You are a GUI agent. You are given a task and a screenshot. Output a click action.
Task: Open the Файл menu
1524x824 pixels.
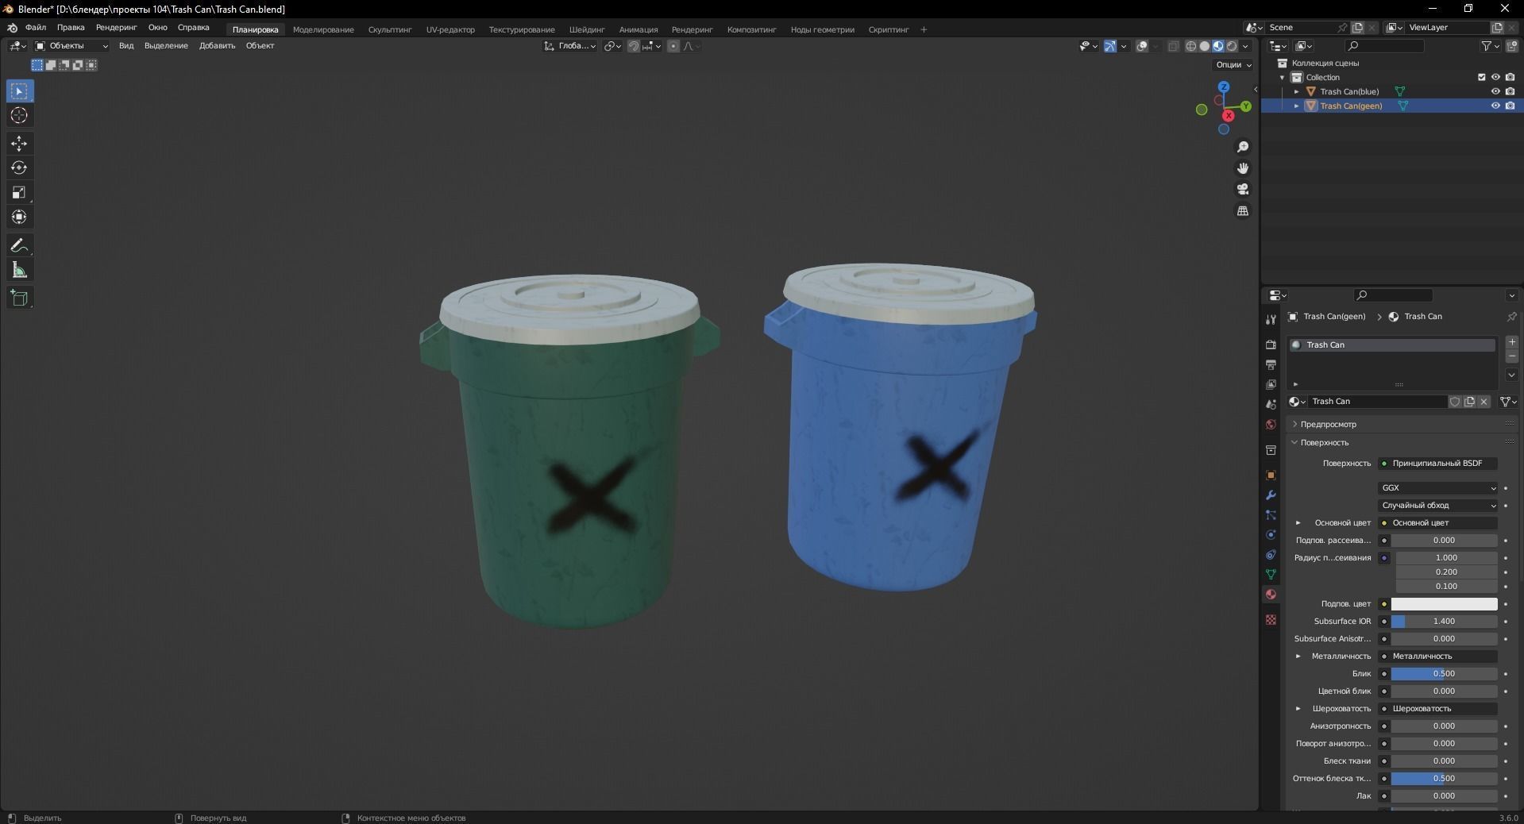[35, 27]
